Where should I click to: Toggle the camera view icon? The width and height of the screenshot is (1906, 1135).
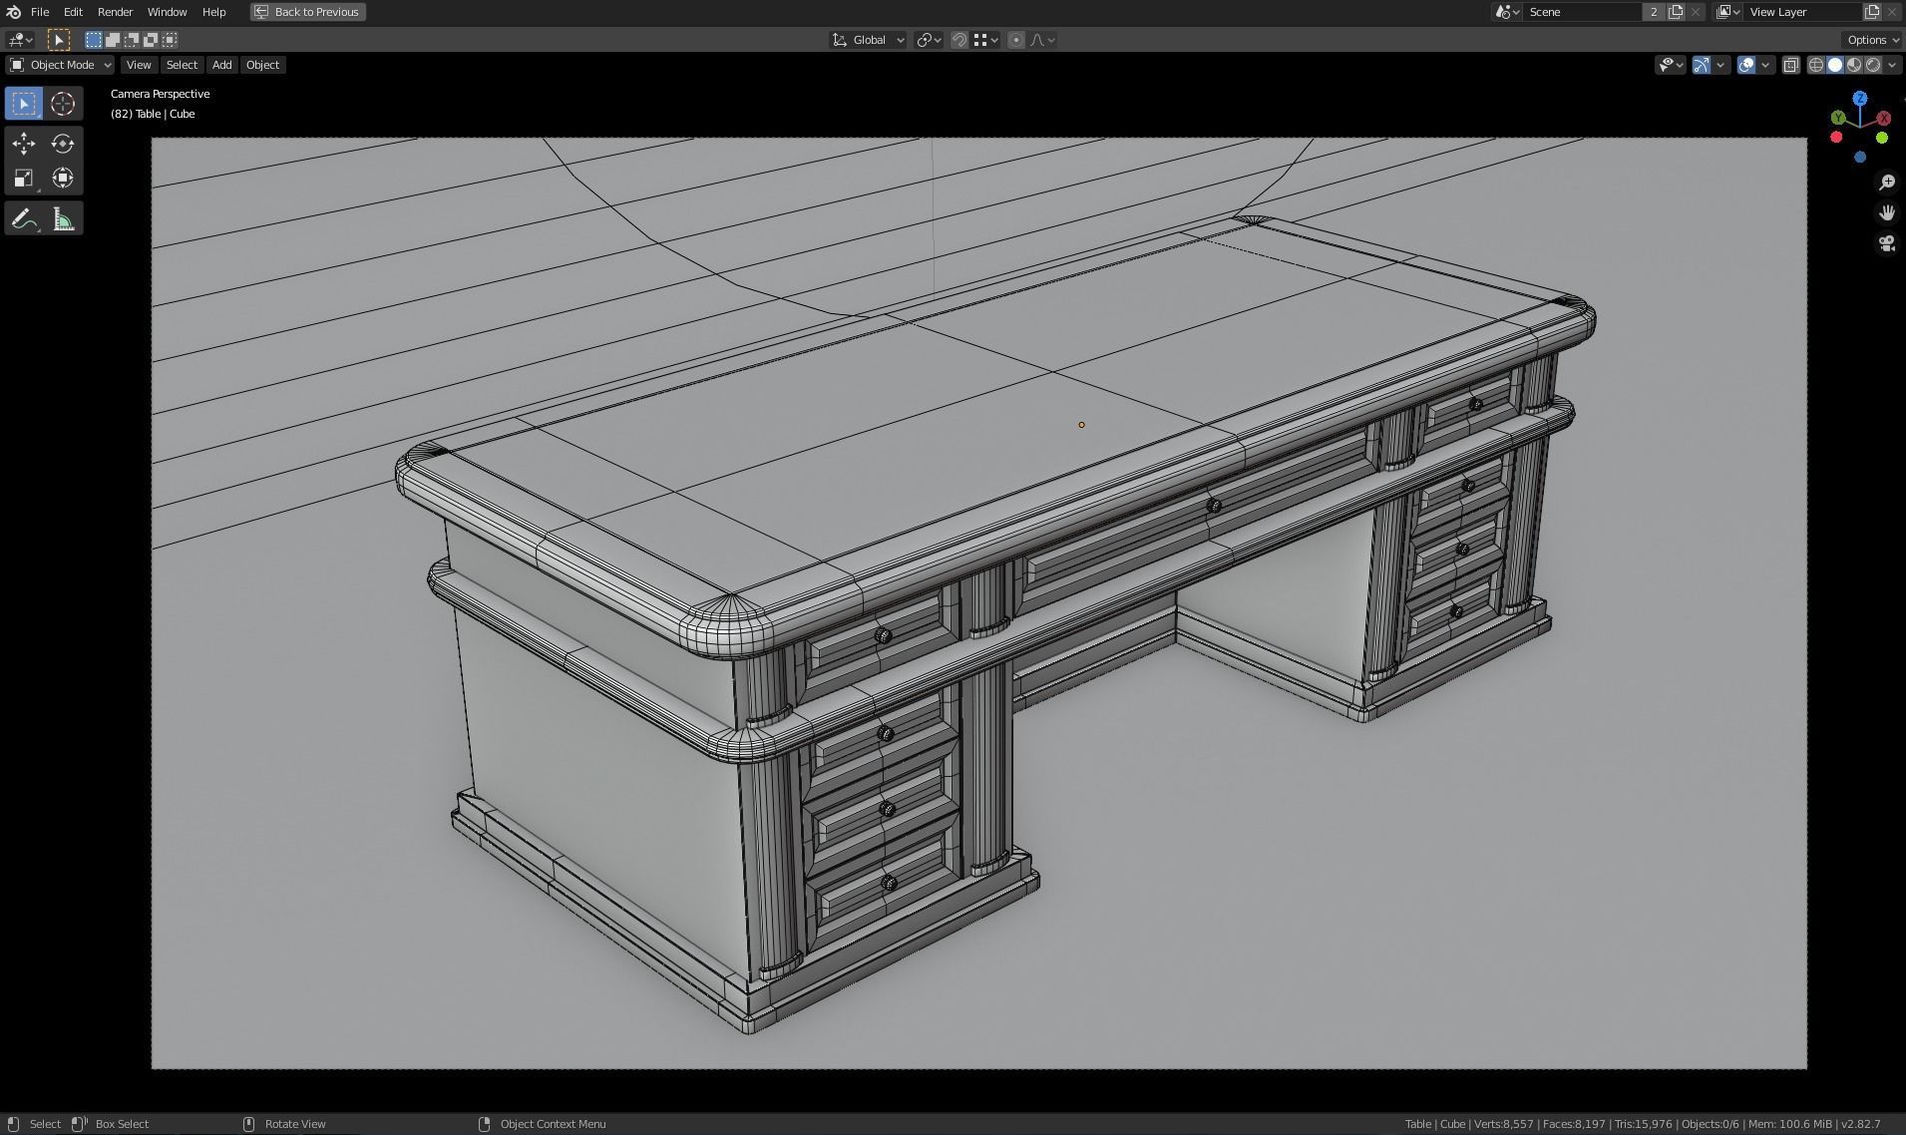(1886, 243)
